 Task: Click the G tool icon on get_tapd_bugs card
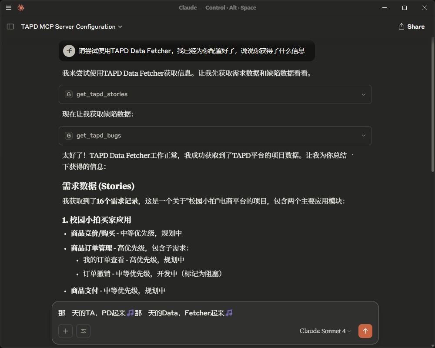[68, 136]
